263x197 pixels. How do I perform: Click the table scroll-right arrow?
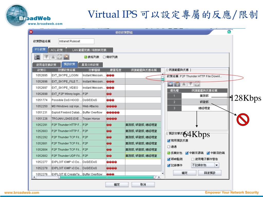coord(159,177)
